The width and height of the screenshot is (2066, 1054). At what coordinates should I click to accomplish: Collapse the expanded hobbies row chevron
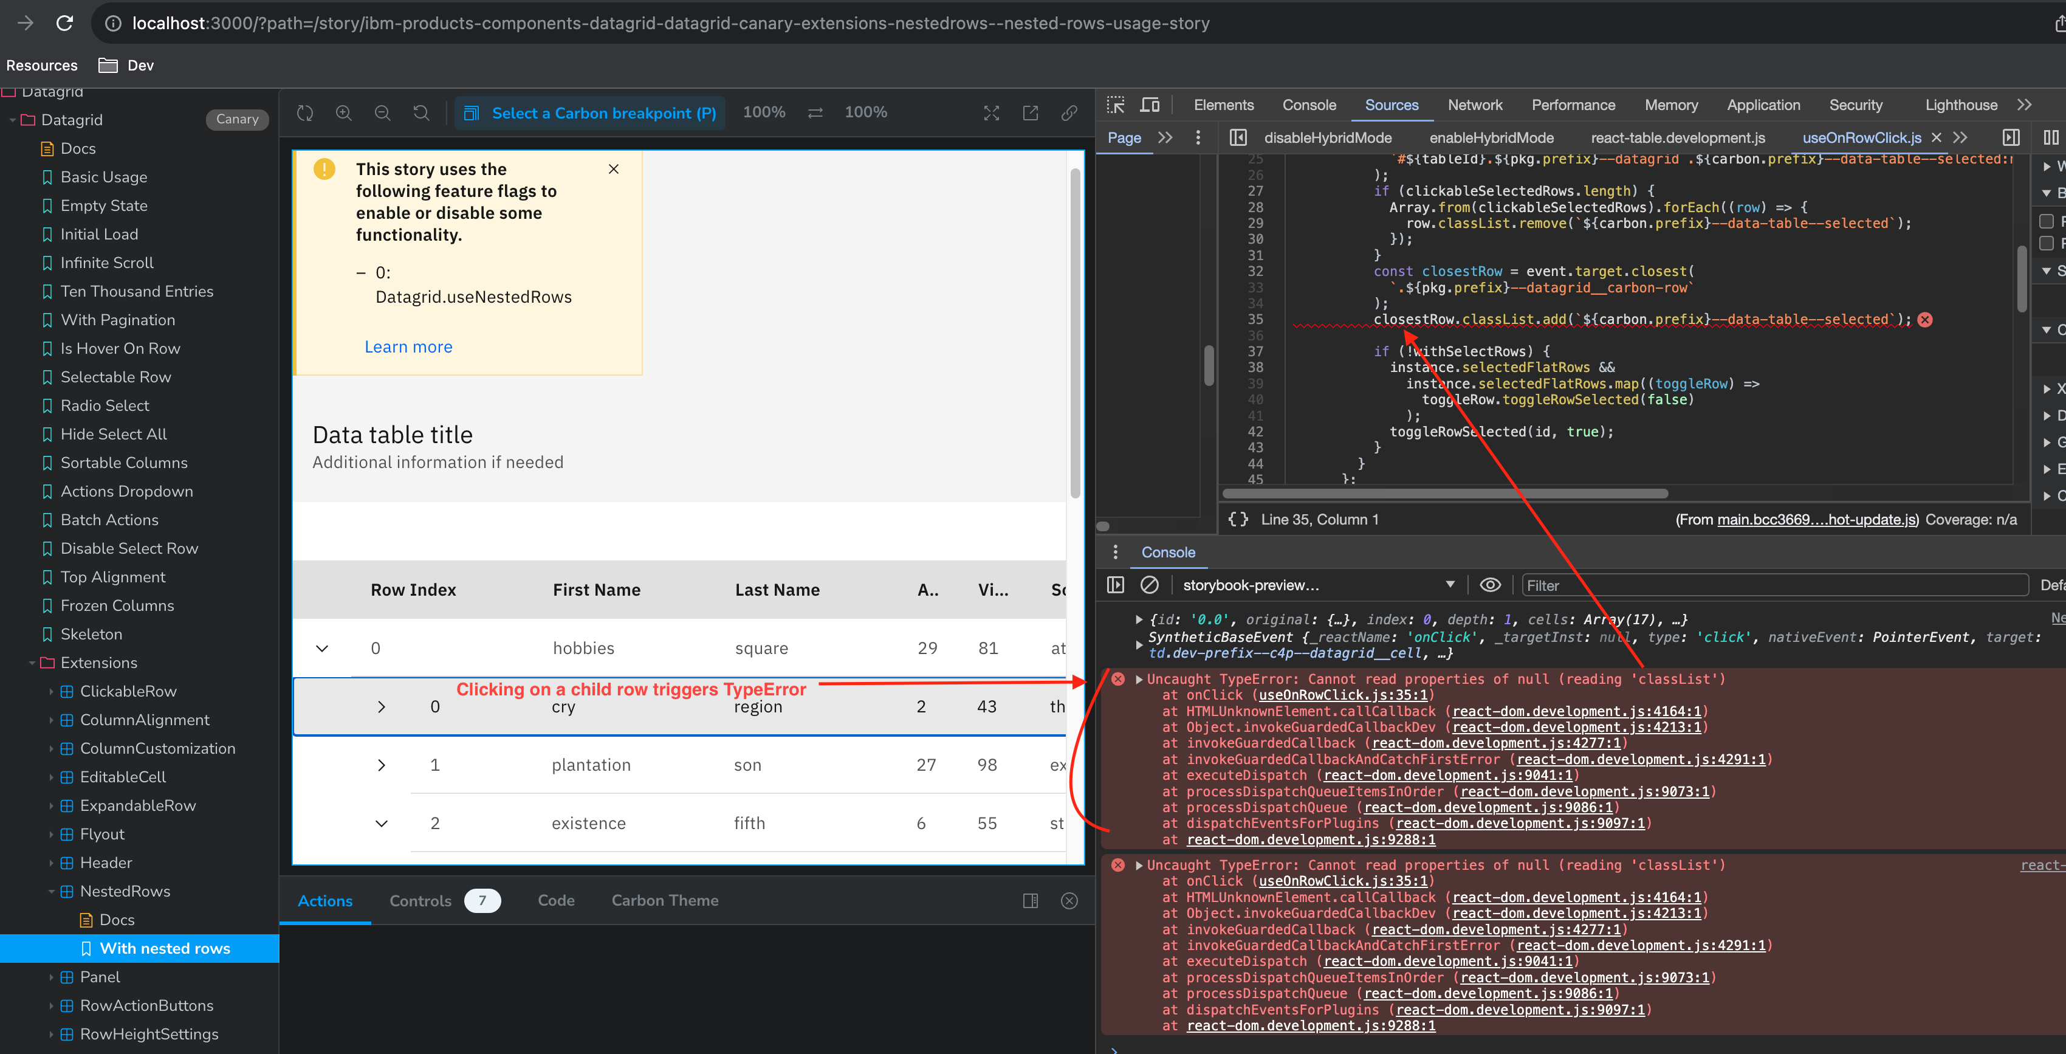pyautogui.click(x=323, y=647)
